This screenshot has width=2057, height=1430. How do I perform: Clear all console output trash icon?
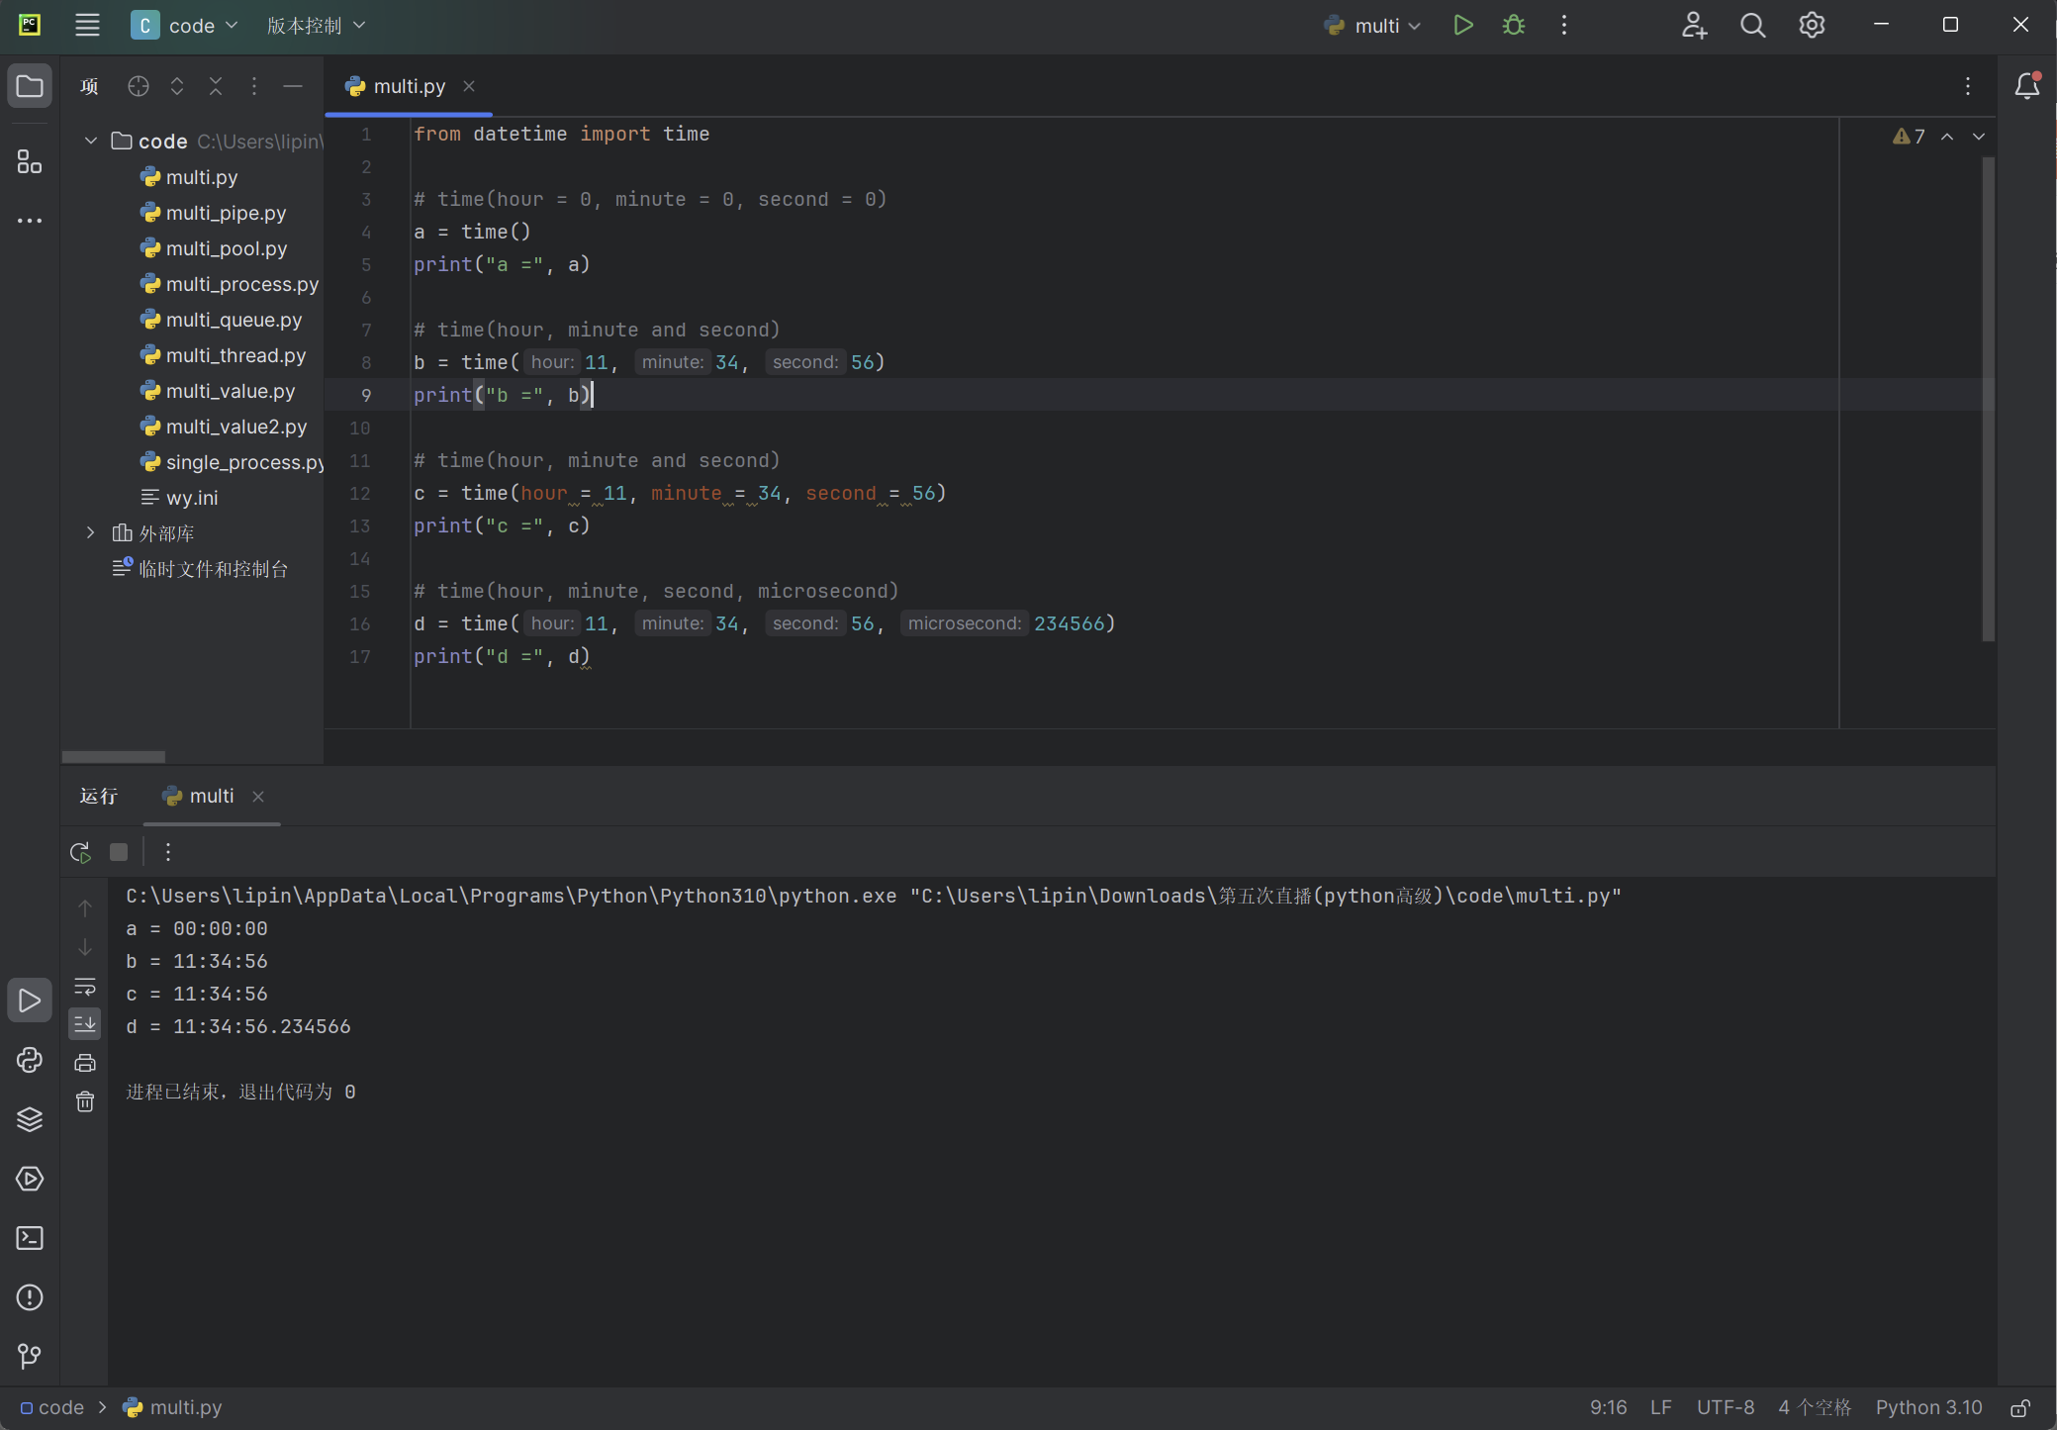coord(85,1101)
